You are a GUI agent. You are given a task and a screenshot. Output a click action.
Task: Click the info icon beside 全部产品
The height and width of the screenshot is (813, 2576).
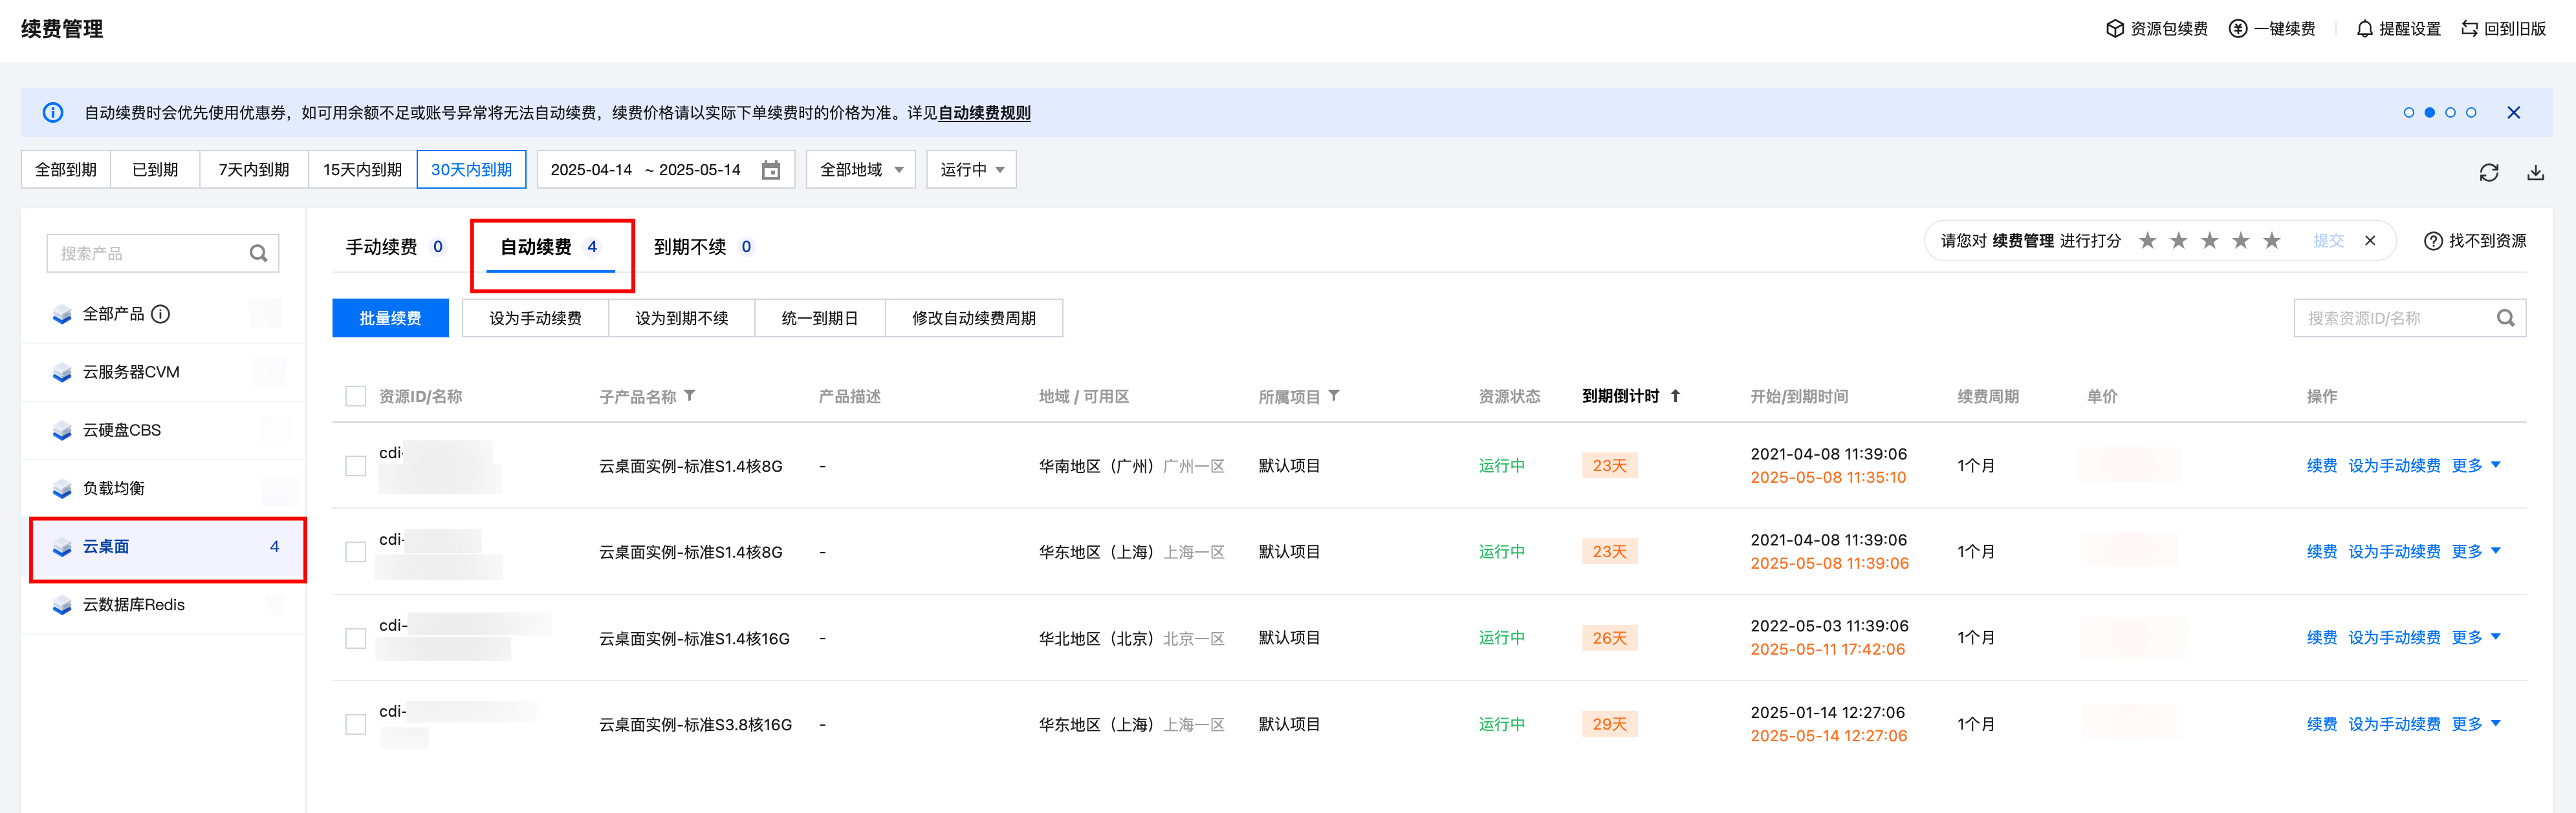click(x=160, y=313)
